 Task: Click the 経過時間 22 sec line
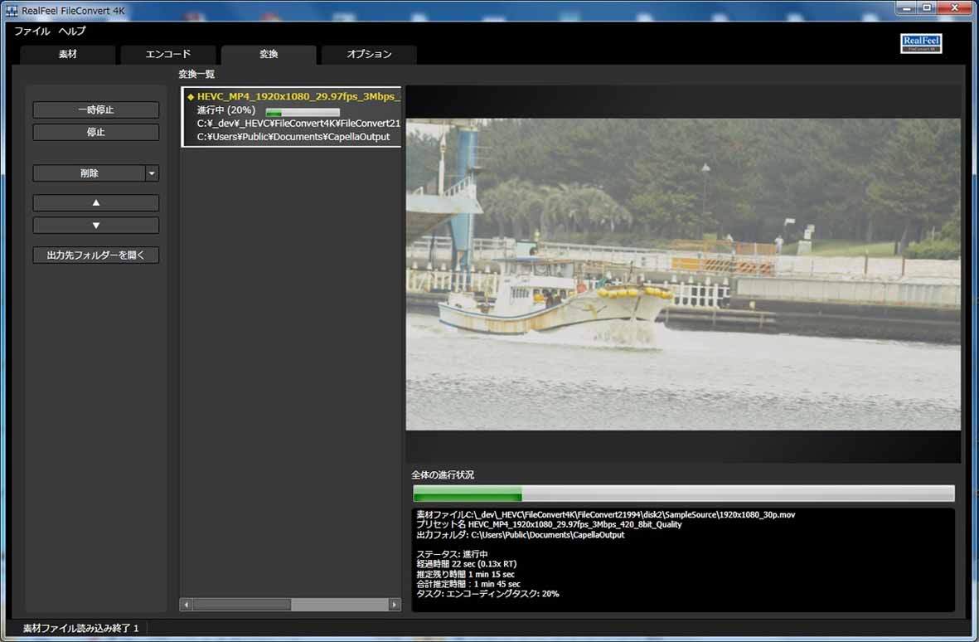point(466,564)
